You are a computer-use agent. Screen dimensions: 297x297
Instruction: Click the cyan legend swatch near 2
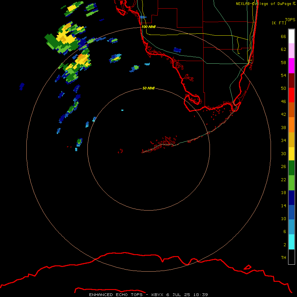click(291, 242)
